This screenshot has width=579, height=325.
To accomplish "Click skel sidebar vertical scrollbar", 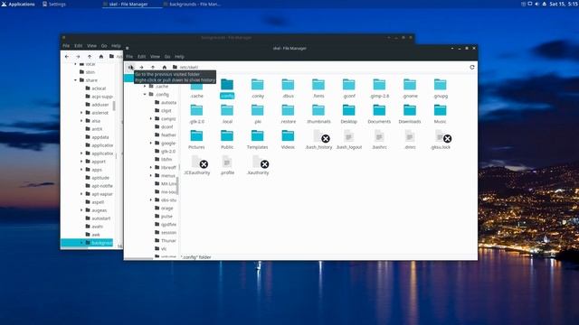I will point(177,185).
